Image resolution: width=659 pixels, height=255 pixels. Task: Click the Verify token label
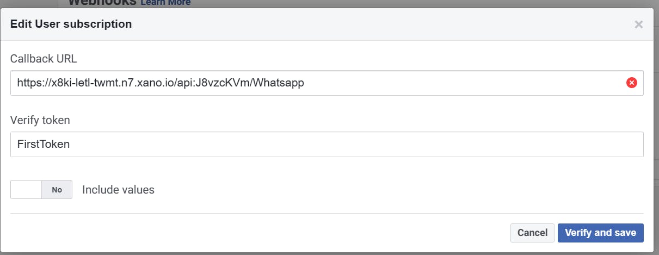pyautogui.click(x=40, y=120)
